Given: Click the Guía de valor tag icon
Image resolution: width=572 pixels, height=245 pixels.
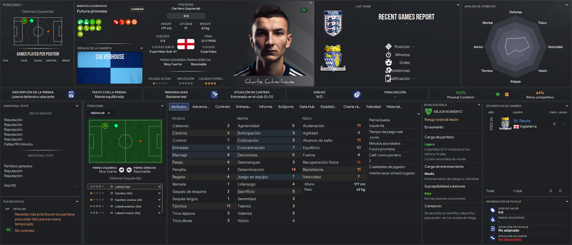Looking at the screenshot, I should coord(492,210).
